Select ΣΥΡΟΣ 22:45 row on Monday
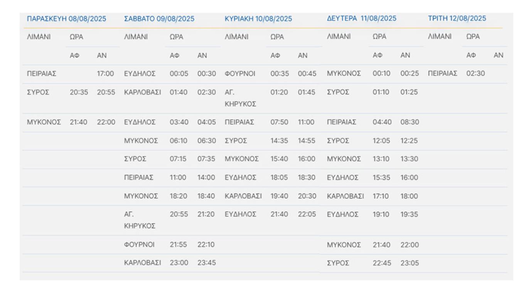Screen dimensions: 531x305 coord(373,263)
